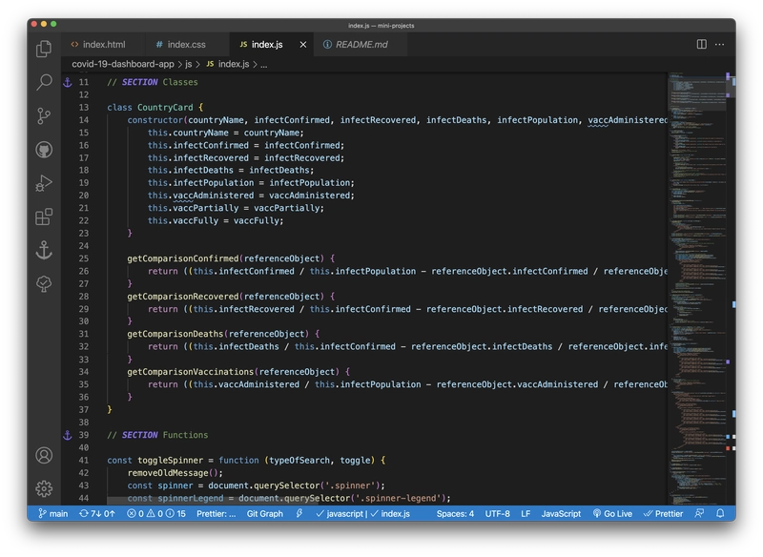
Task: Open the Accounts menu icon
Action: [44, 455]
